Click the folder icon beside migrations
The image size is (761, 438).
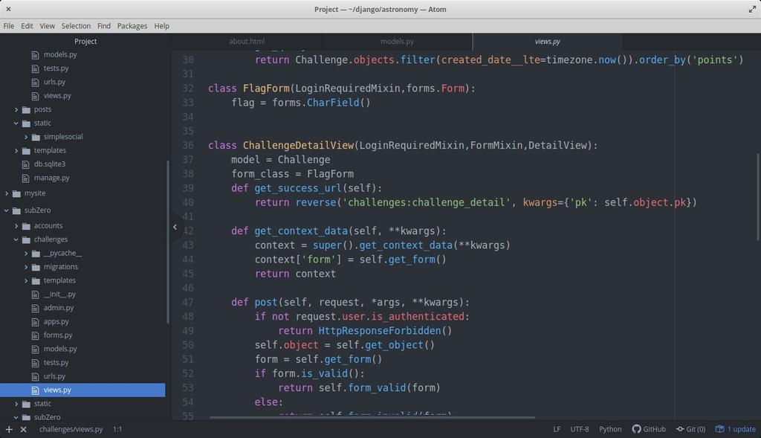tap(36, 267)
